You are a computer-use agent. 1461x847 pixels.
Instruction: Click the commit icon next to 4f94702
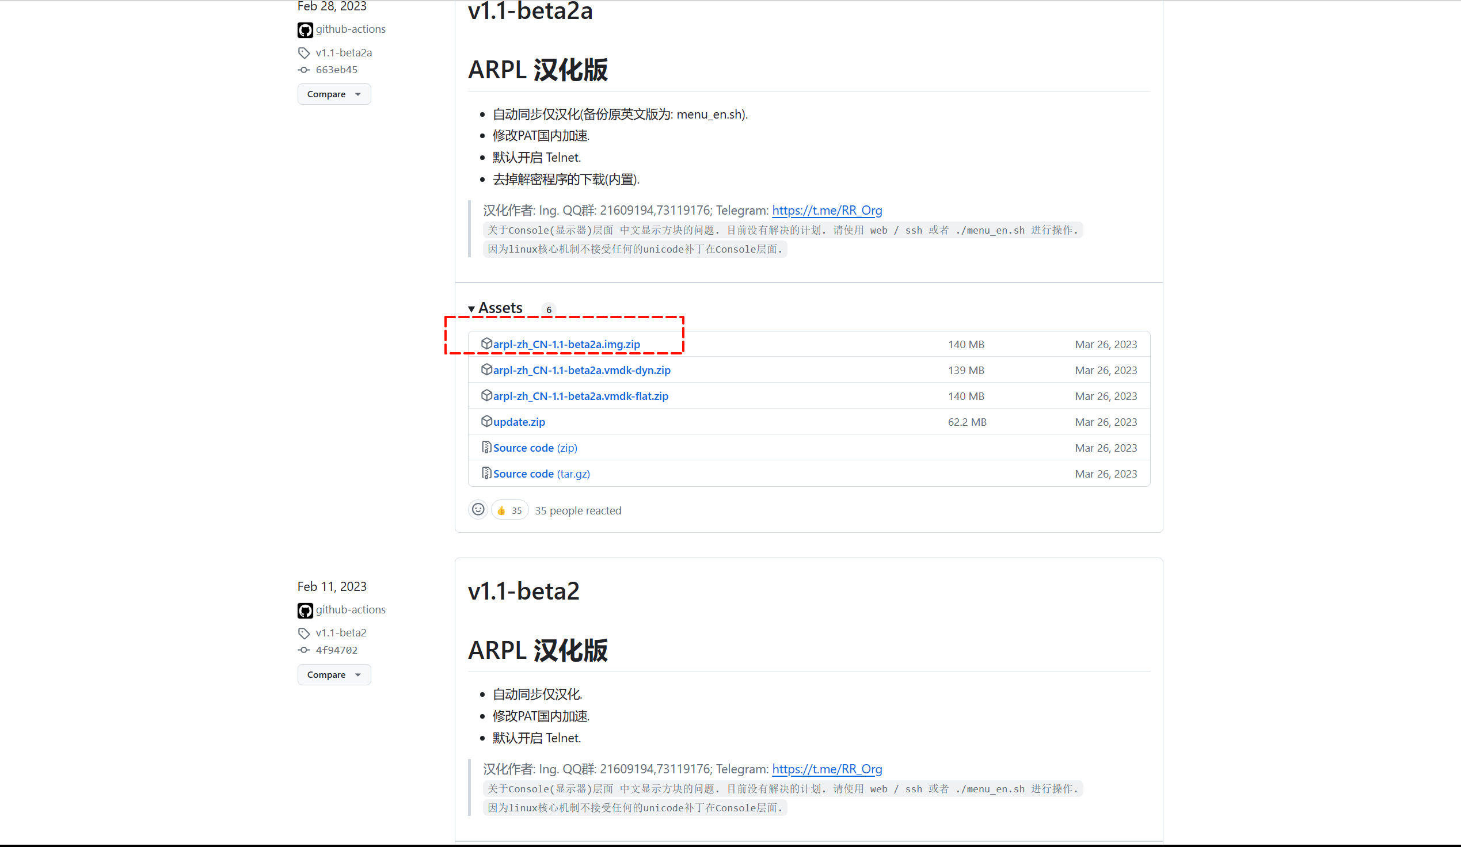[304, 650]
